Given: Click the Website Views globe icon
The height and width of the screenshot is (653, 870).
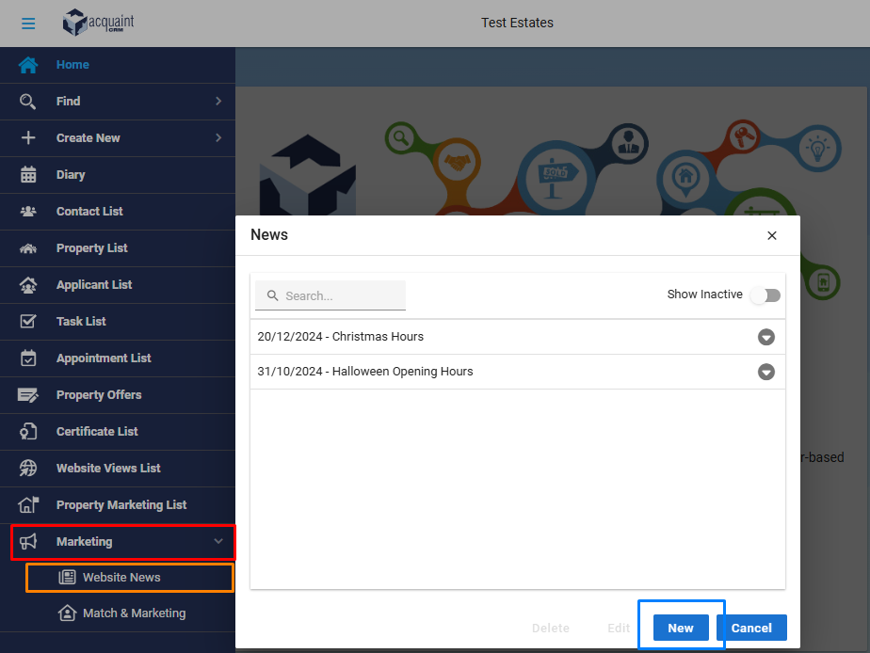Looking at the screenshot, I should pyautogui.click(x=28, y=469).
